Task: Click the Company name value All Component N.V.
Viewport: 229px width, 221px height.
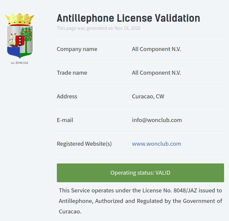Action: pyautogui.click(x=156, y=49)
